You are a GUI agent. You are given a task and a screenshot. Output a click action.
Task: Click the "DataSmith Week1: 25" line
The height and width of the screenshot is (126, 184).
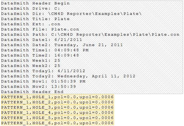(x=30, y=61)
